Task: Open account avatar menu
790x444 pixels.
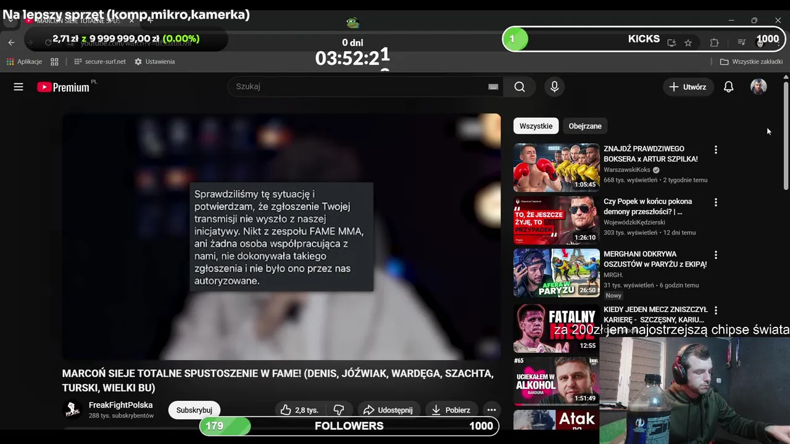Action: 759,87
